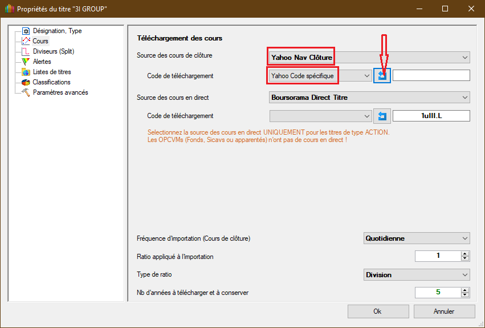Click the blue refresh button beside Yahoo Code spécifique
This screenshot has width=485, height=328.
382,75
